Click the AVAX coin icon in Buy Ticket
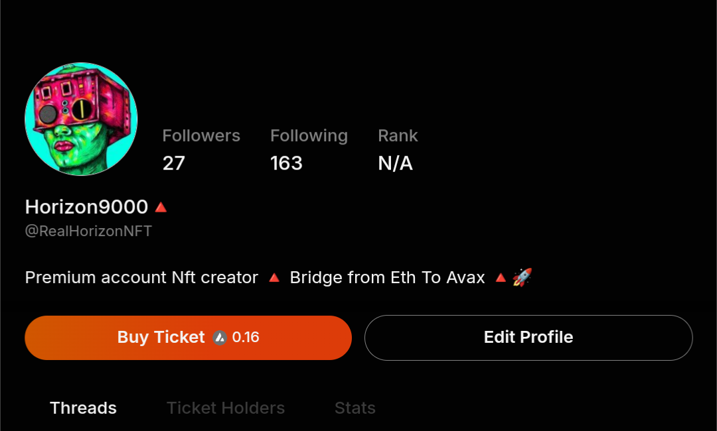The width and height of the screenshot is (717, 431). click(x=220, y=338)
